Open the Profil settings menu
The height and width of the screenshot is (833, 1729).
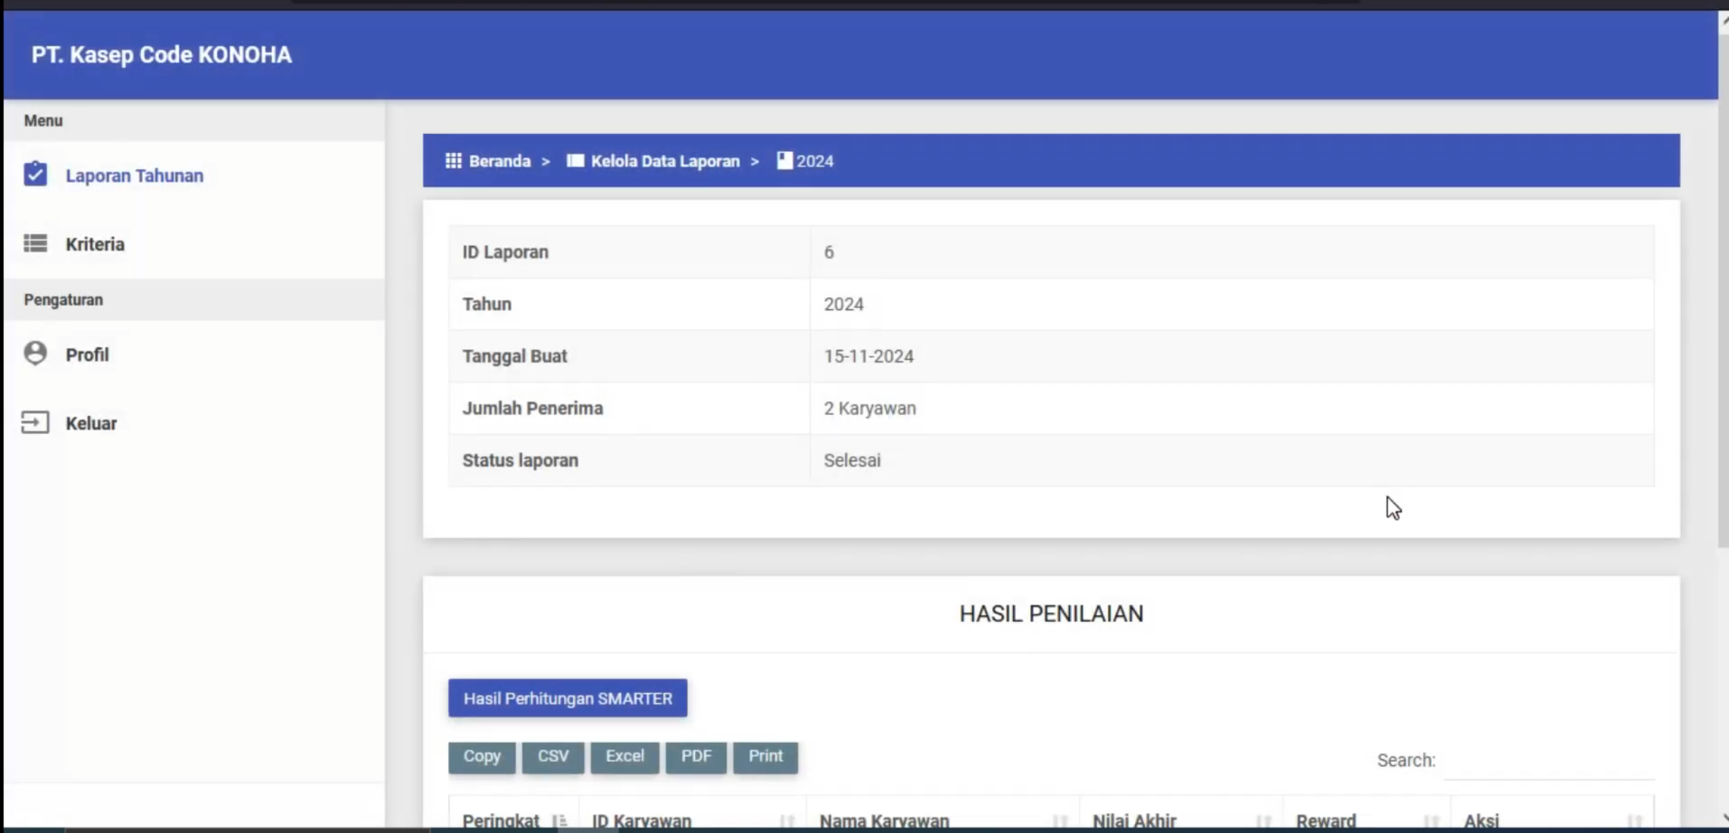(87, 355)
